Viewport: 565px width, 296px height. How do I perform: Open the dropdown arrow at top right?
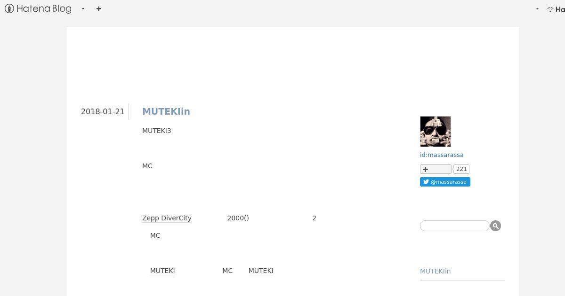(x=537, y=8)
